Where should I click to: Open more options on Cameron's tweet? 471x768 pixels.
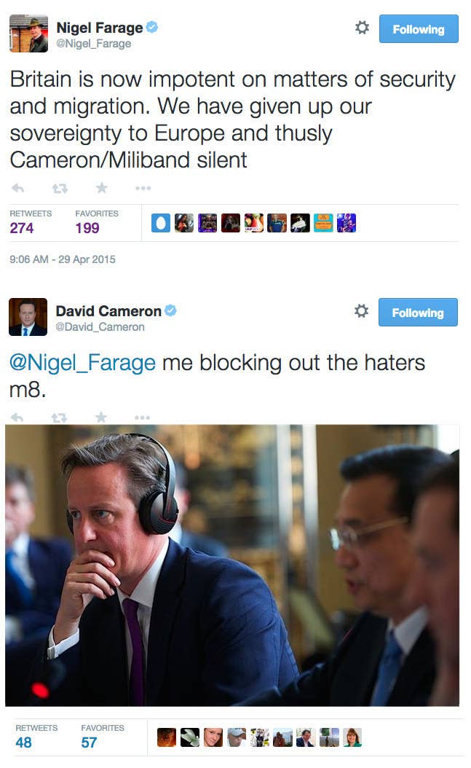click(143, 418)
